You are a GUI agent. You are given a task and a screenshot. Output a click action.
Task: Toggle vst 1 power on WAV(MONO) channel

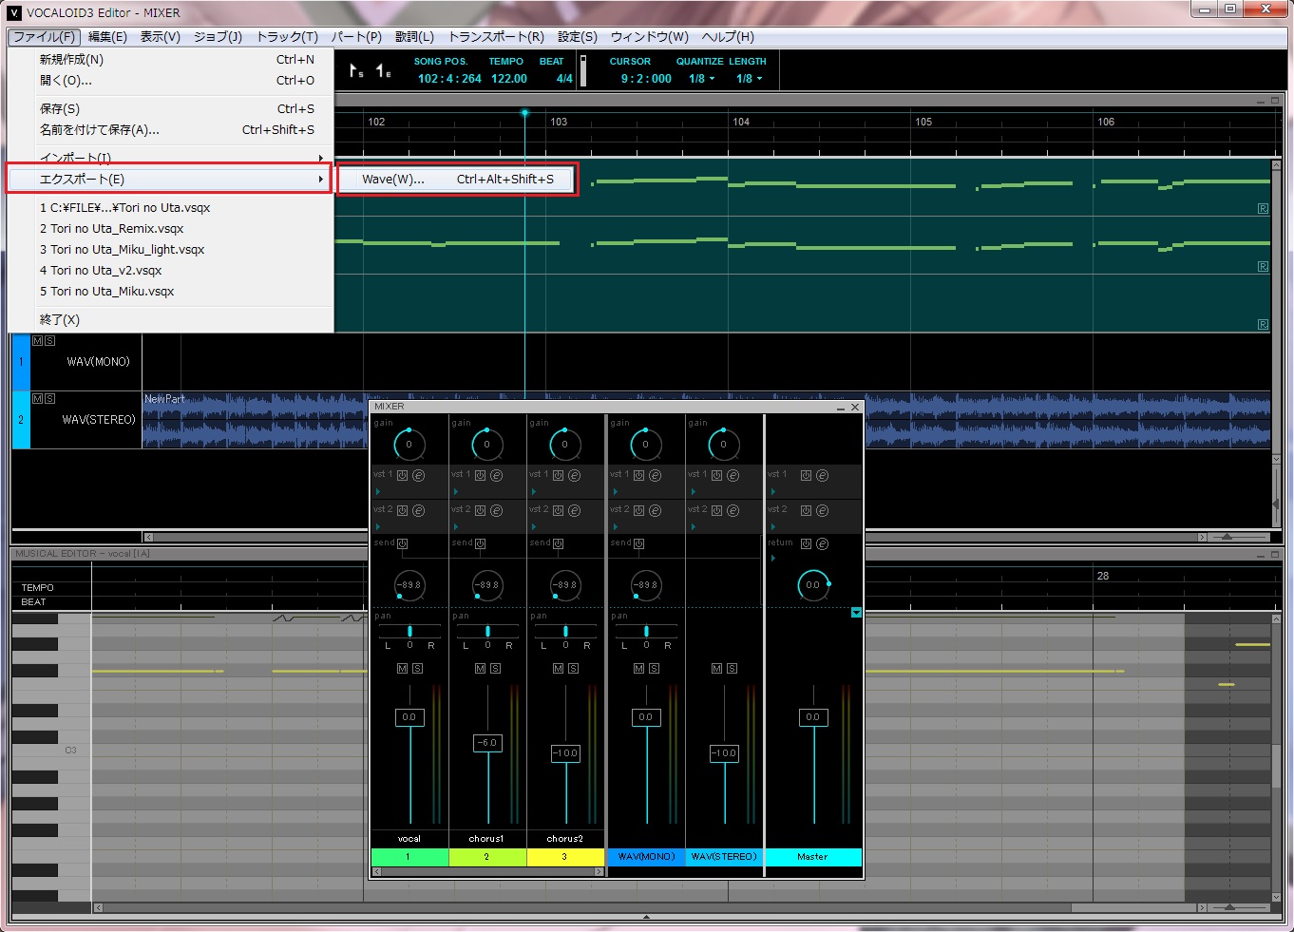point(638,475)
